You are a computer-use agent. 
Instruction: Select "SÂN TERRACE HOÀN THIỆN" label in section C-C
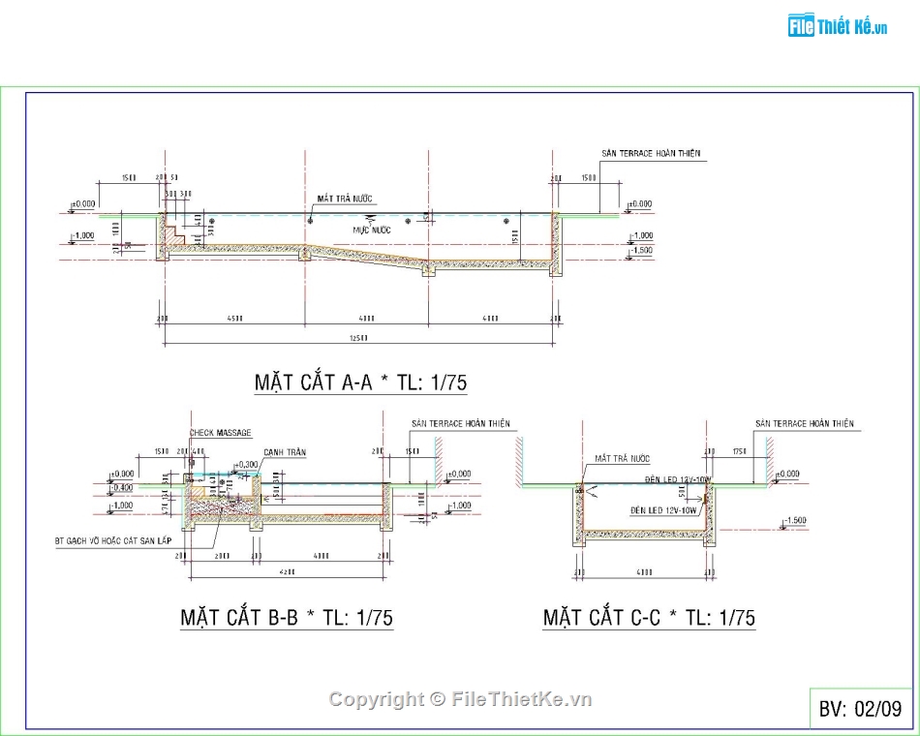point(805,423)
